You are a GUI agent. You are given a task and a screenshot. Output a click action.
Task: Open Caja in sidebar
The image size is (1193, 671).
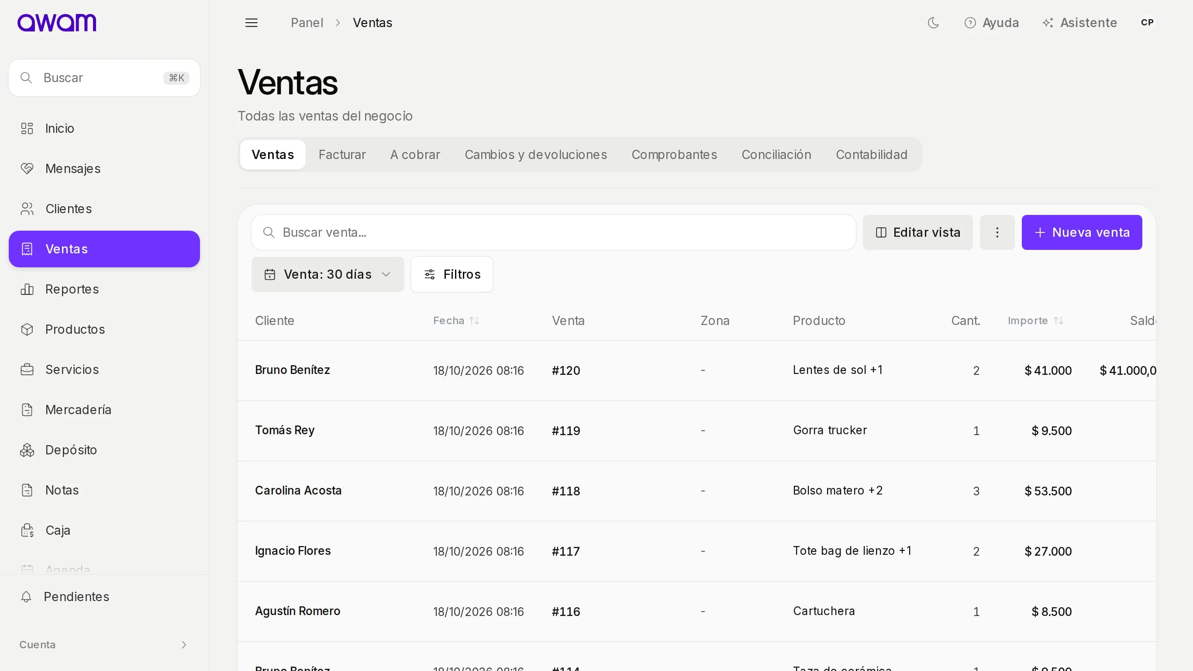tap(104, 530)
